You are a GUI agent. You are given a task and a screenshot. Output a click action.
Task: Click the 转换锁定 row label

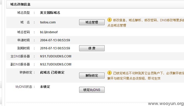[26, 72]
